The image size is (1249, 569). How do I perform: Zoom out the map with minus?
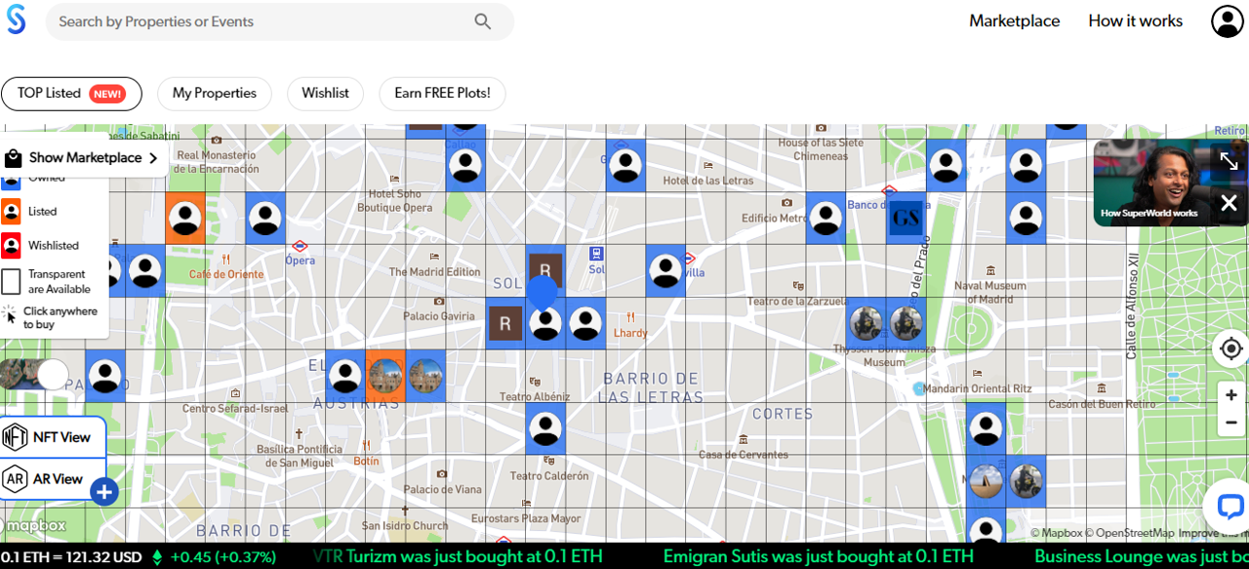pos(1230,423)
